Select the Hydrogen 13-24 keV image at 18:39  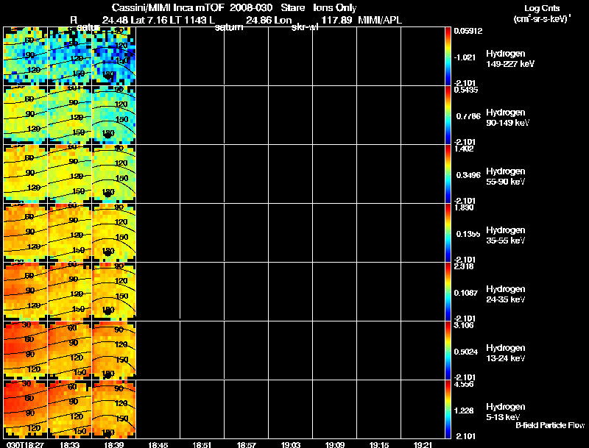click(114, 350)
